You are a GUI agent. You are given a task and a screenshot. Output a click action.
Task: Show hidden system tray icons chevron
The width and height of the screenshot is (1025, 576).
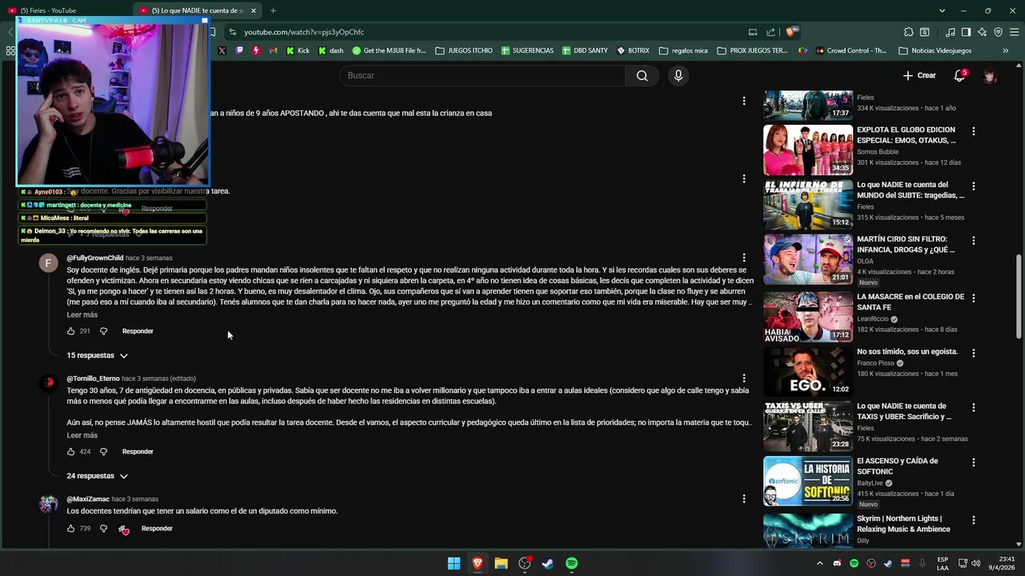[x=819, y=563]
